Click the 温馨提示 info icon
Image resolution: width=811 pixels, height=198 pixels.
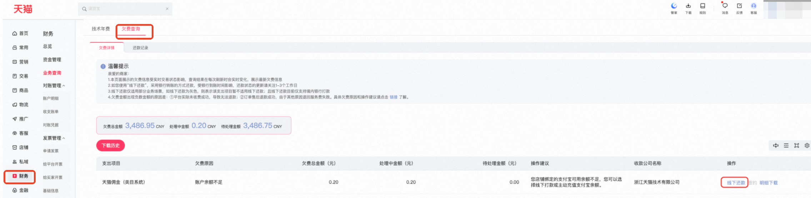click(103, 66)
